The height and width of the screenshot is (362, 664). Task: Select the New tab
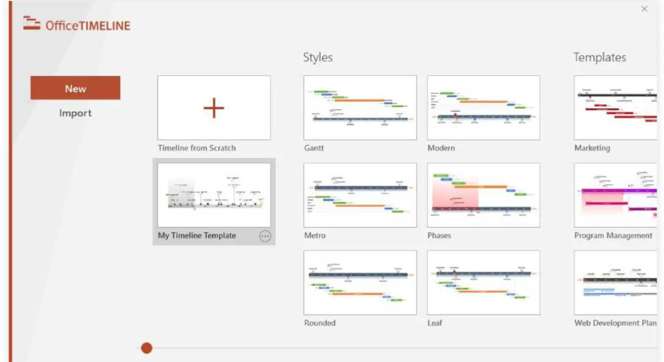coord(76,88)
